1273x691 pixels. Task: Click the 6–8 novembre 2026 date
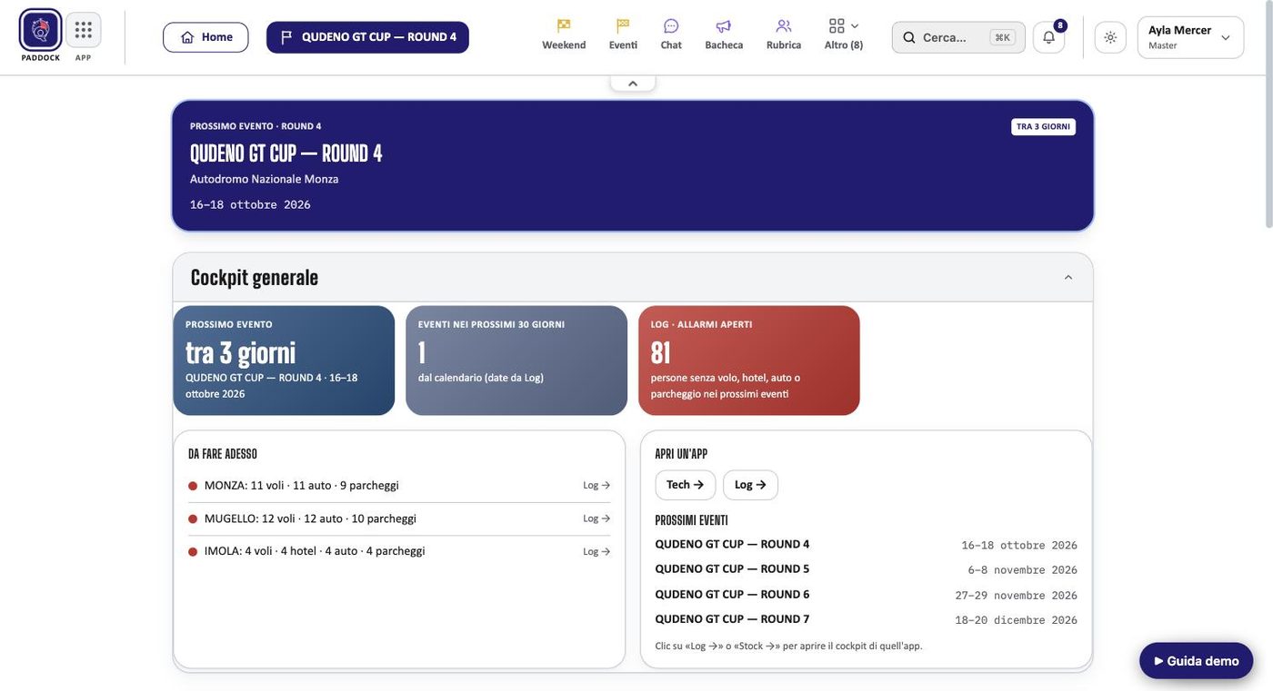[x=1022, y=570]
